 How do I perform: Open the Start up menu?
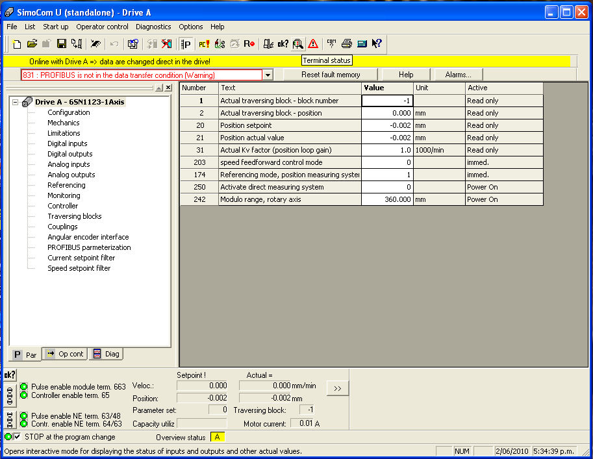[56, 27]
